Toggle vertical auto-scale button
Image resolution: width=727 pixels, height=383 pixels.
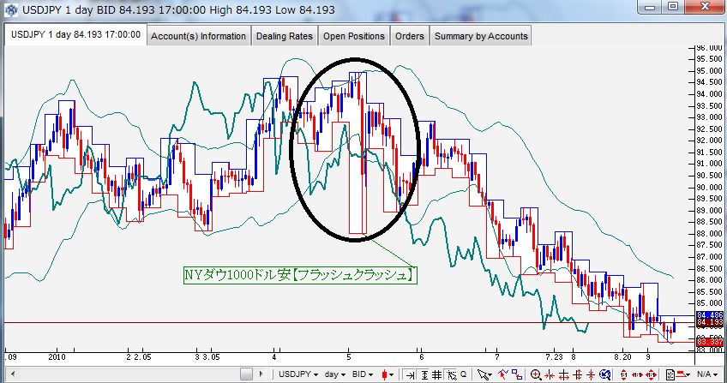[x=424, y=374]
